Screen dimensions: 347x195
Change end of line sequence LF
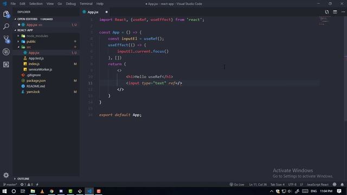click(x=301, y=184)
